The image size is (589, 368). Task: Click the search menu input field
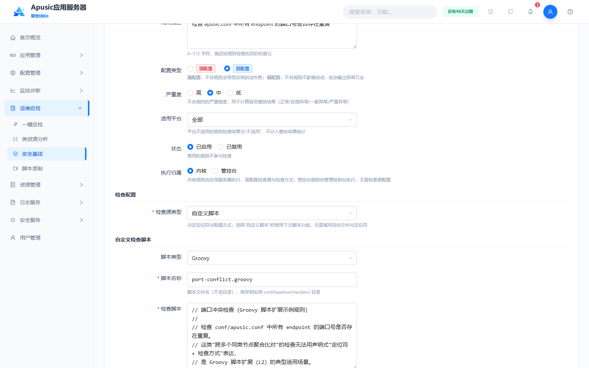[390, 12]
